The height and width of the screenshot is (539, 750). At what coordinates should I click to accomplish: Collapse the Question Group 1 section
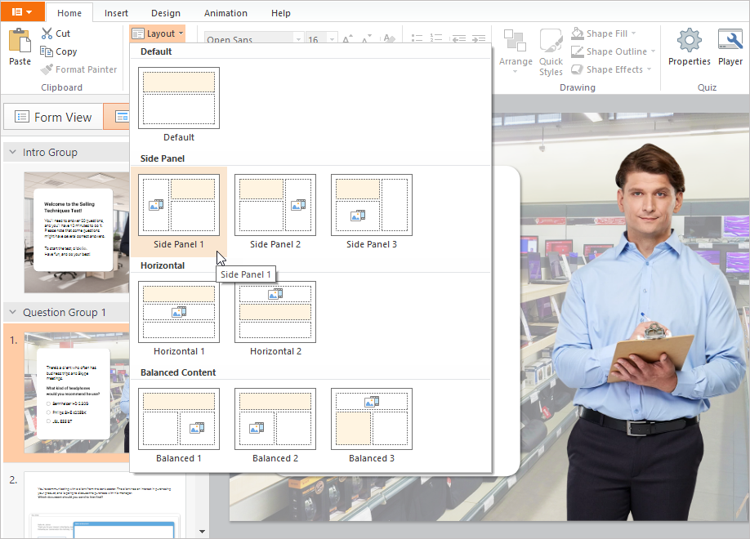pos(11,312)
